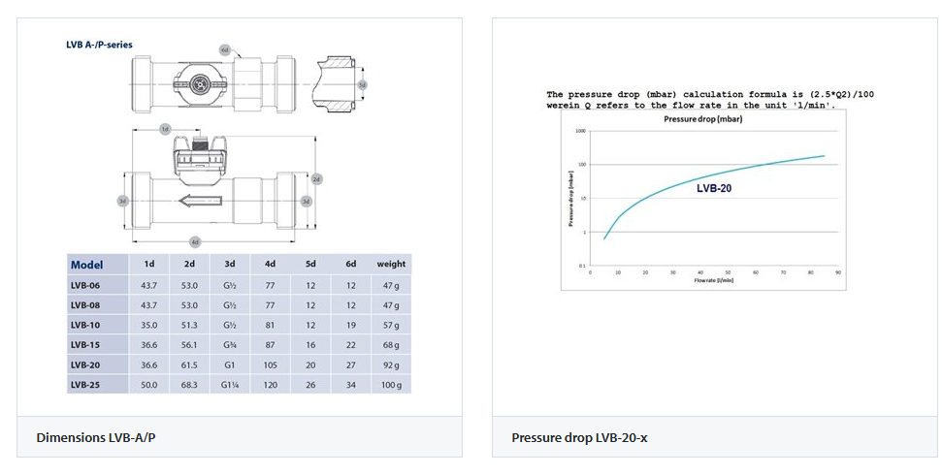Click the 4d column header in table
The width and height of the screenshot is (942, 475).
(x=270, y=264)
